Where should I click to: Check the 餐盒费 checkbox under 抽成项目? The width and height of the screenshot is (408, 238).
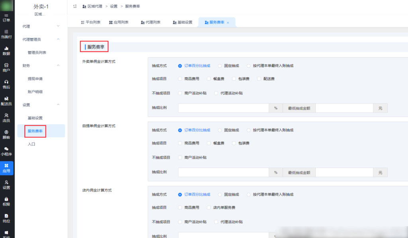pos(208,79)
